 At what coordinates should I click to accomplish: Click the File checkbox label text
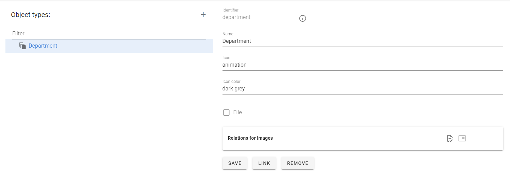point(237,113)
